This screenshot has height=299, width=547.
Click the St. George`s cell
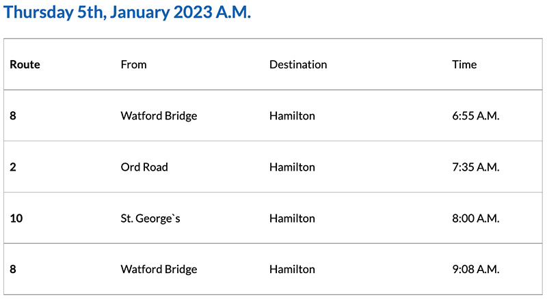(x=152, y=218)
